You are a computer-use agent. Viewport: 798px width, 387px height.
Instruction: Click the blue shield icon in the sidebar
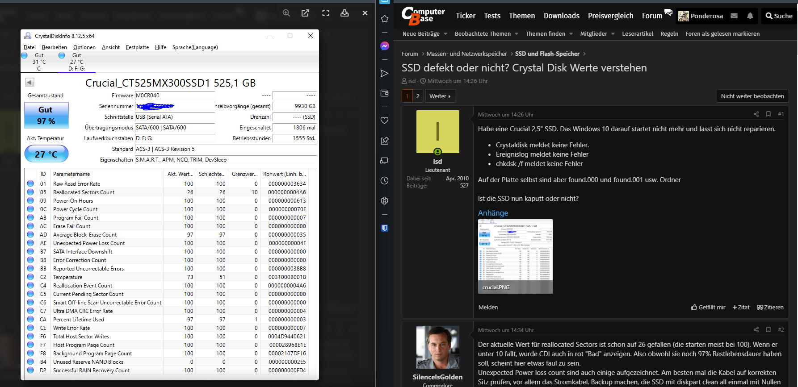(x=384, y=228)
